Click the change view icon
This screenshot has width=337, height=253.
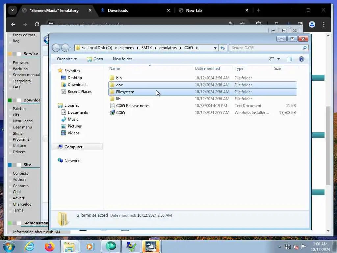pyautogui.click(x=272, y=59)
